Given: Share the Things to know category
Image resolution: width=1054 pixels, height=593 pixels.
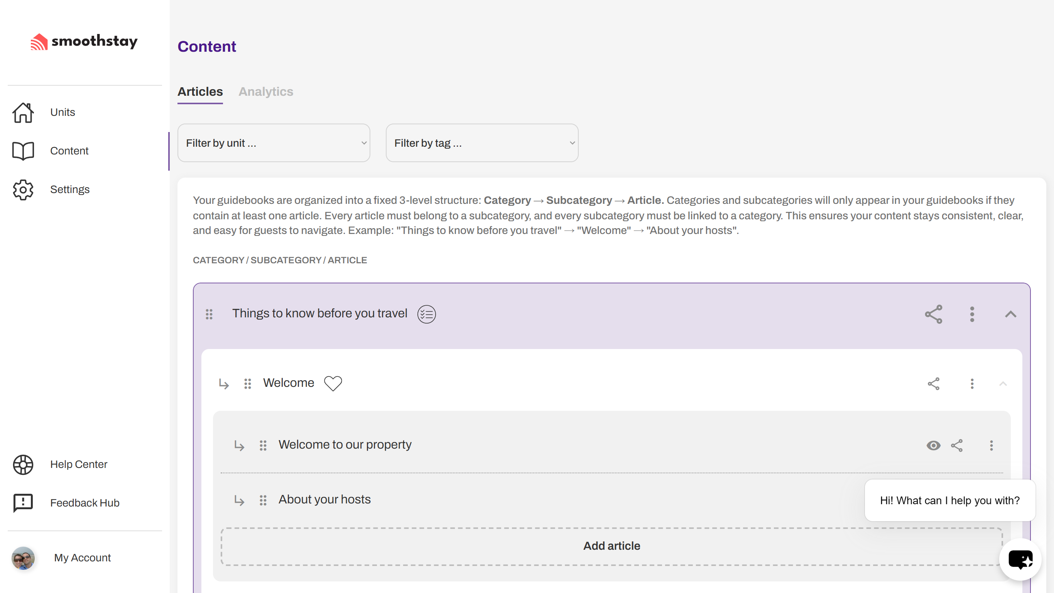Looking at the screenshot, I should (x=933, y=314).
